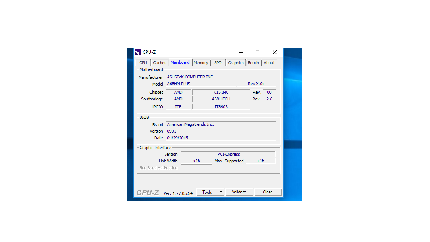This screenshot has height=242, width=430.
Task: Select the Mainboard tab
Action: (180, 63)
